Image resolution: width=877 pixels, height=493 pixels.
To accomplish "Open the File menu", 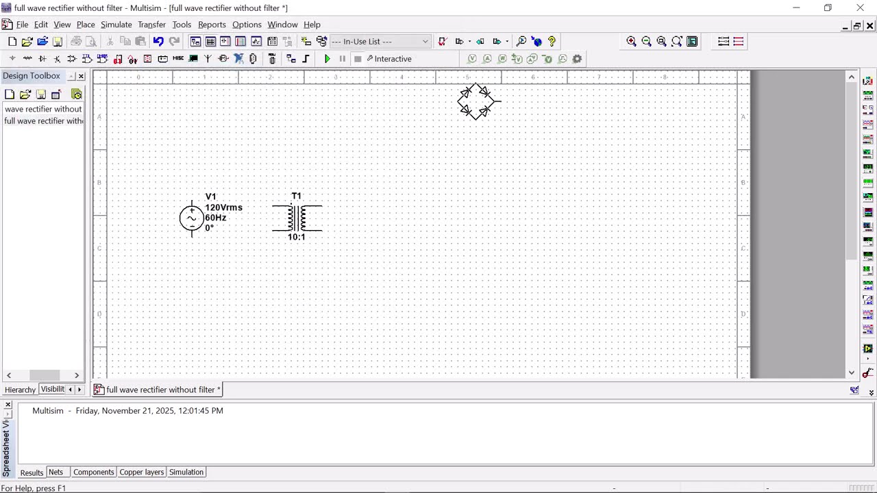I will [23, 25].
